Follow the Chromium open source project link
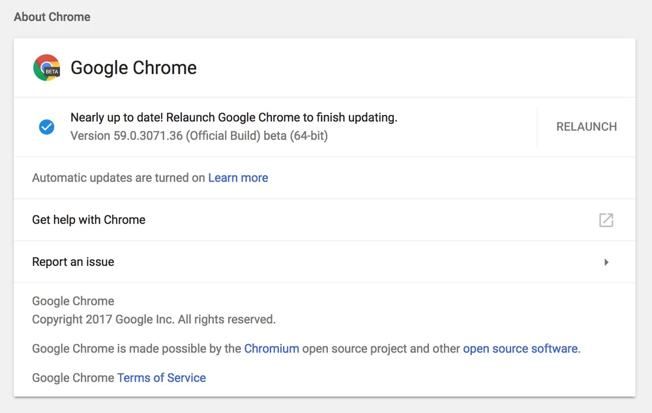 [271, 349]
